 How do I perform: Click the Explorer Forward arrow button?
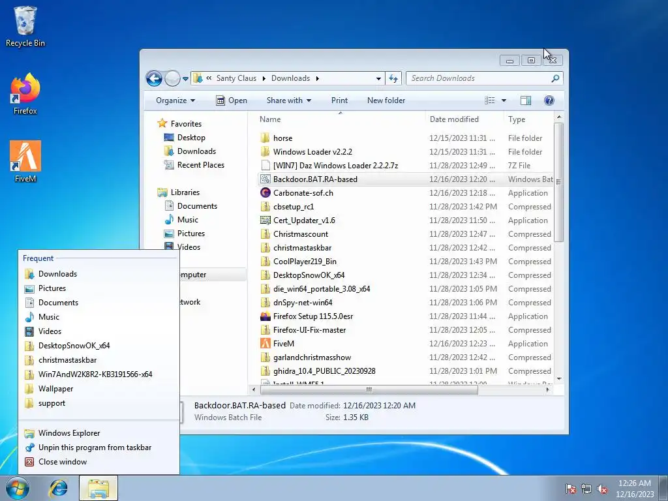tap(172, 78)
